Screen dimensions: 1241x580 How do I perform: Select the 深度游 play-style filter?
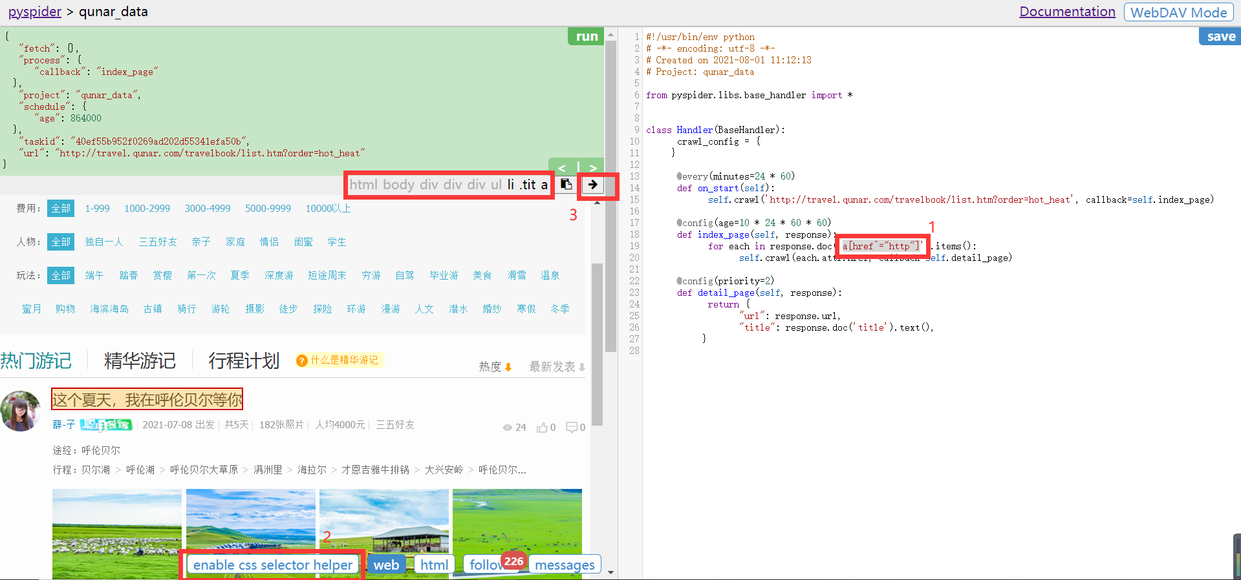(279, 276)
